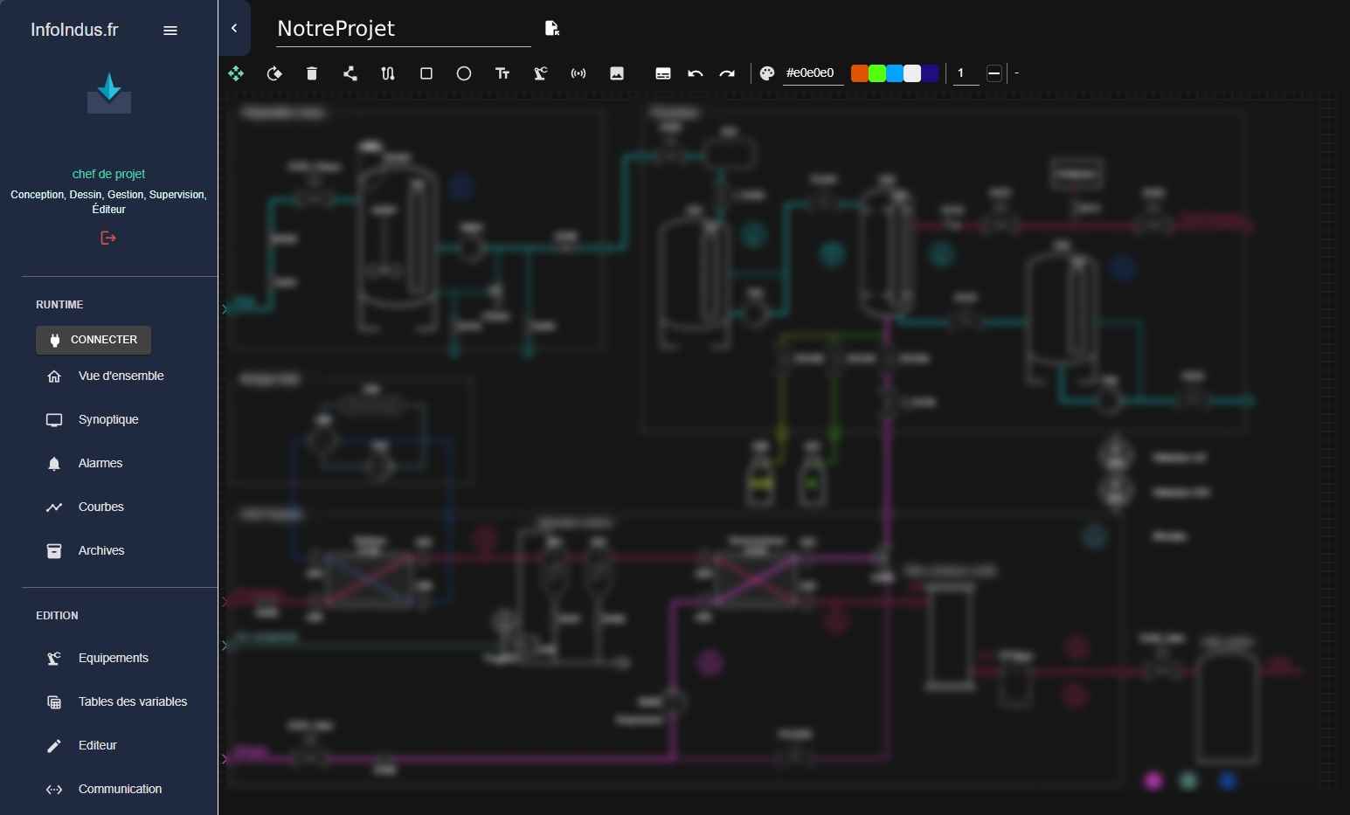Open the line style dropdown
This screenshot has width=1350, height=815.
point(993,73)
